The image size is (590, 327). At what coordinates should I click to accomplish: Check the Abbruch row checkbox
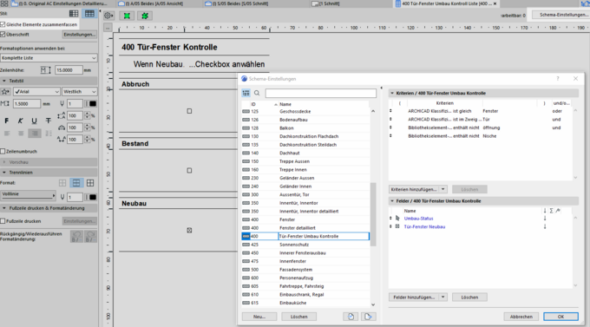click(x=189, y=111)
